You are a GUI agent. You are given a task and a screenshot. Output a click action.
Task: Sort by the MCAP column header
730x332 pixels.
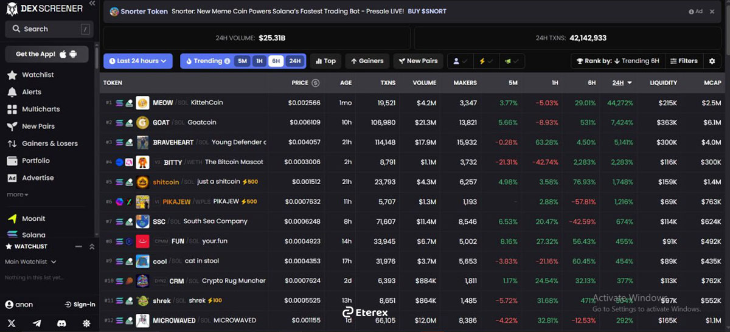[712, 83]
